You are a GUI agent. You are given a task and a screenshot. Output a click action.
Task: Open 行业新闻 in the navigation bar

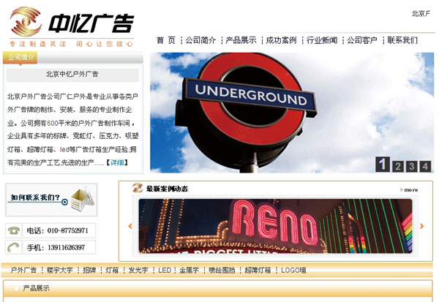[322, 40]
